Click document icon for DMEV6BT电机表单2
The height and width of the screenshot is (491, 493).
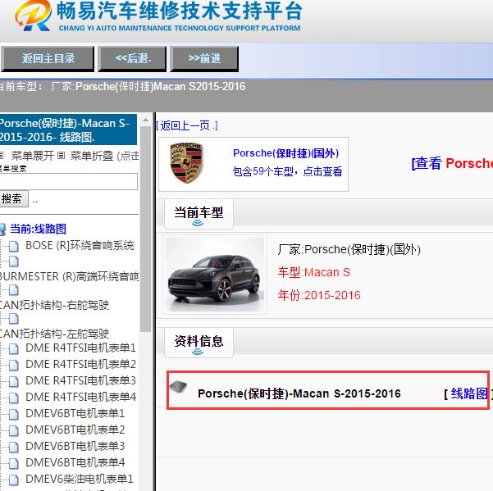[13, 430]
